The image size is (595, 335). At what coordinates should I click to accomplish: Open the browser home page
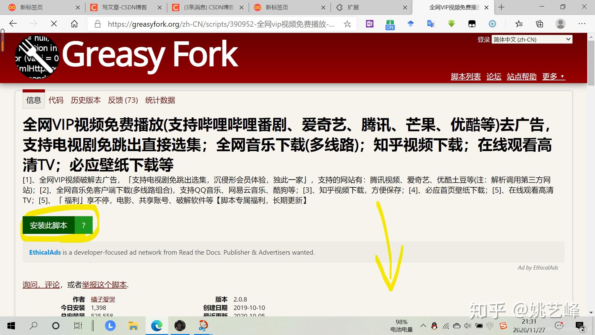pos(74,24)
